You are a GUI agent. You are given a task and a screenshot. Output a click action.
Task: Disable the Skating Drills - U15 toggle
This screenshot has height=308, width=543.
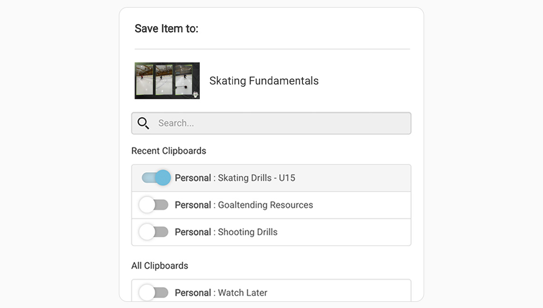point(156,178)
